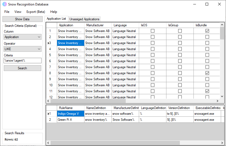Click the Snow Recognition Database app icon
Screen dimensions: 226x146
coord(4,4)
